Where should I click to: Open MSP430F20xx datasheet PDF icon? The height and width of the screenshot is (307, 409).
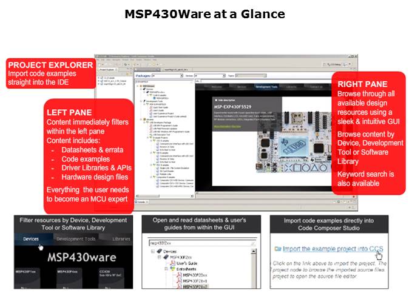tap(179, 275)
